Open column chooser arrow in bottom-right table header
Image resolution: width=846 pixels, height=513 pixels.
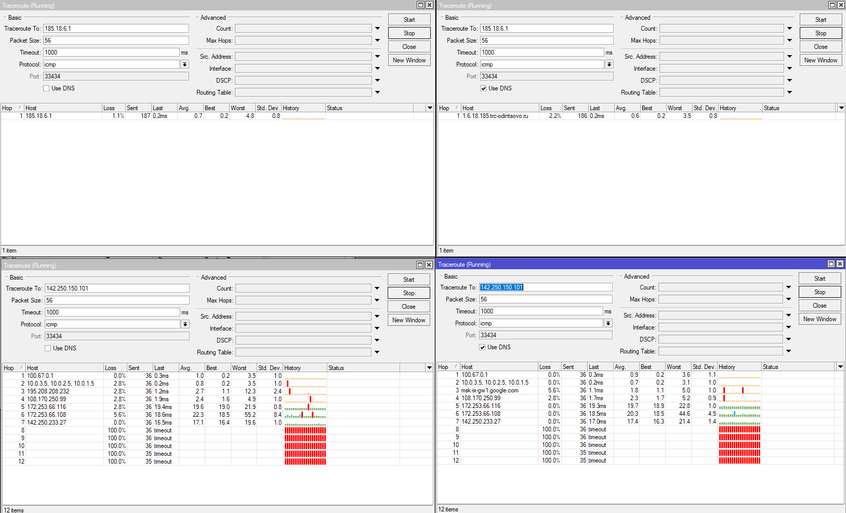click(x=840, y=367)
